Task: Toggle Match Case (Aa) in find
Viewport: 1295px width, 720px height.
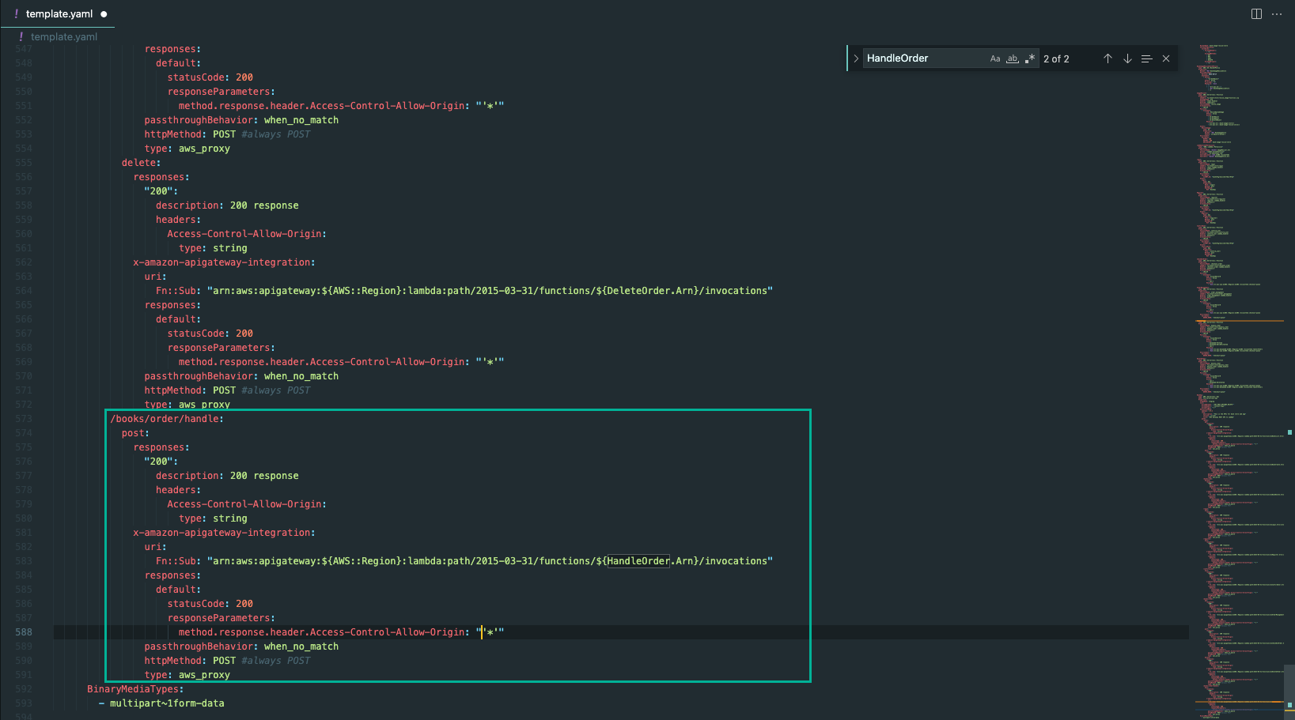Action: pos(995,58)
